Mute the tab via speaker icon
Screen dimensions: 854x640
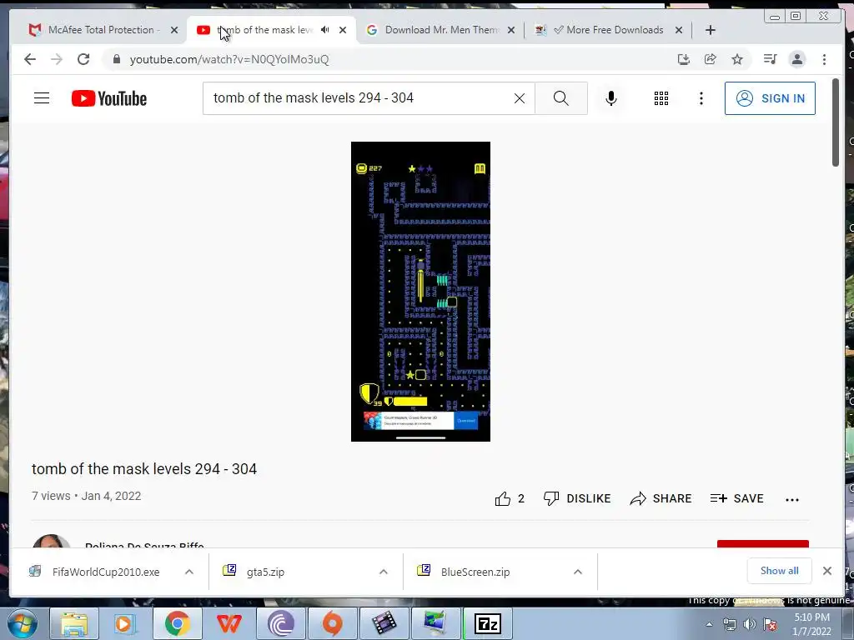click(324, 30)
